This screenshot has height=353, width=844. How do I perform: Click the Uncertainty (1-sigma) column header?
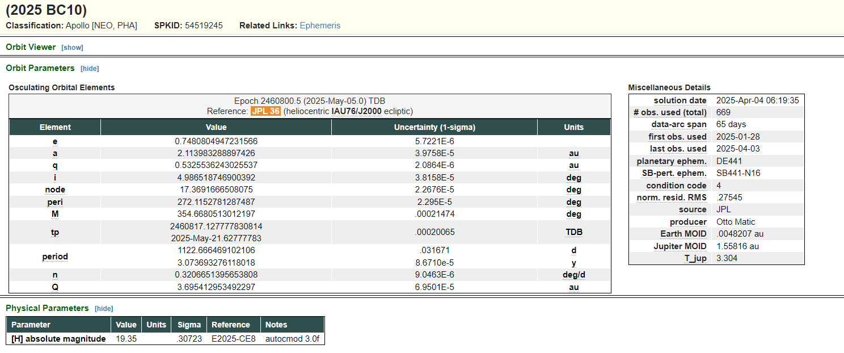pyautogui.click(x=434, y=127)
